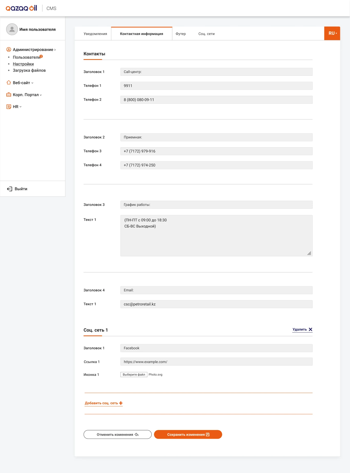Click the Сохранить изменения button
The height and width of the screenshot is (473, 350).
pos(188,434)
